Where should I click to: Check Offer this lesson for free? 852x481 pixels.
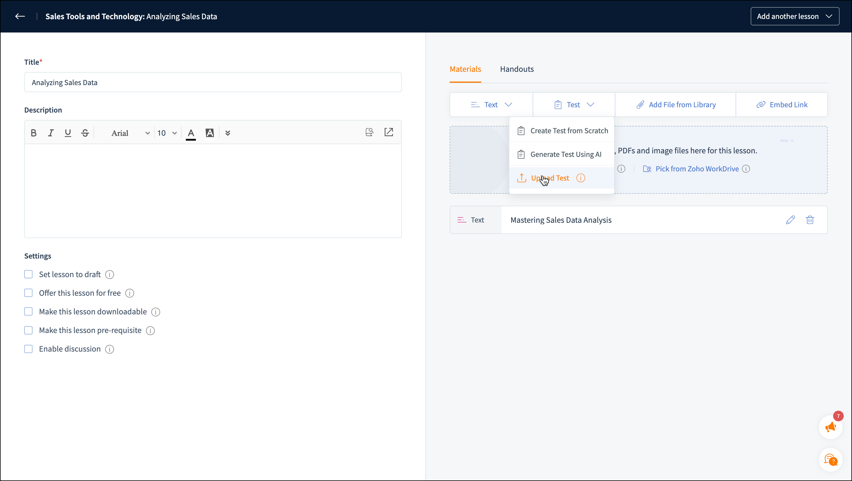(28, 293)
